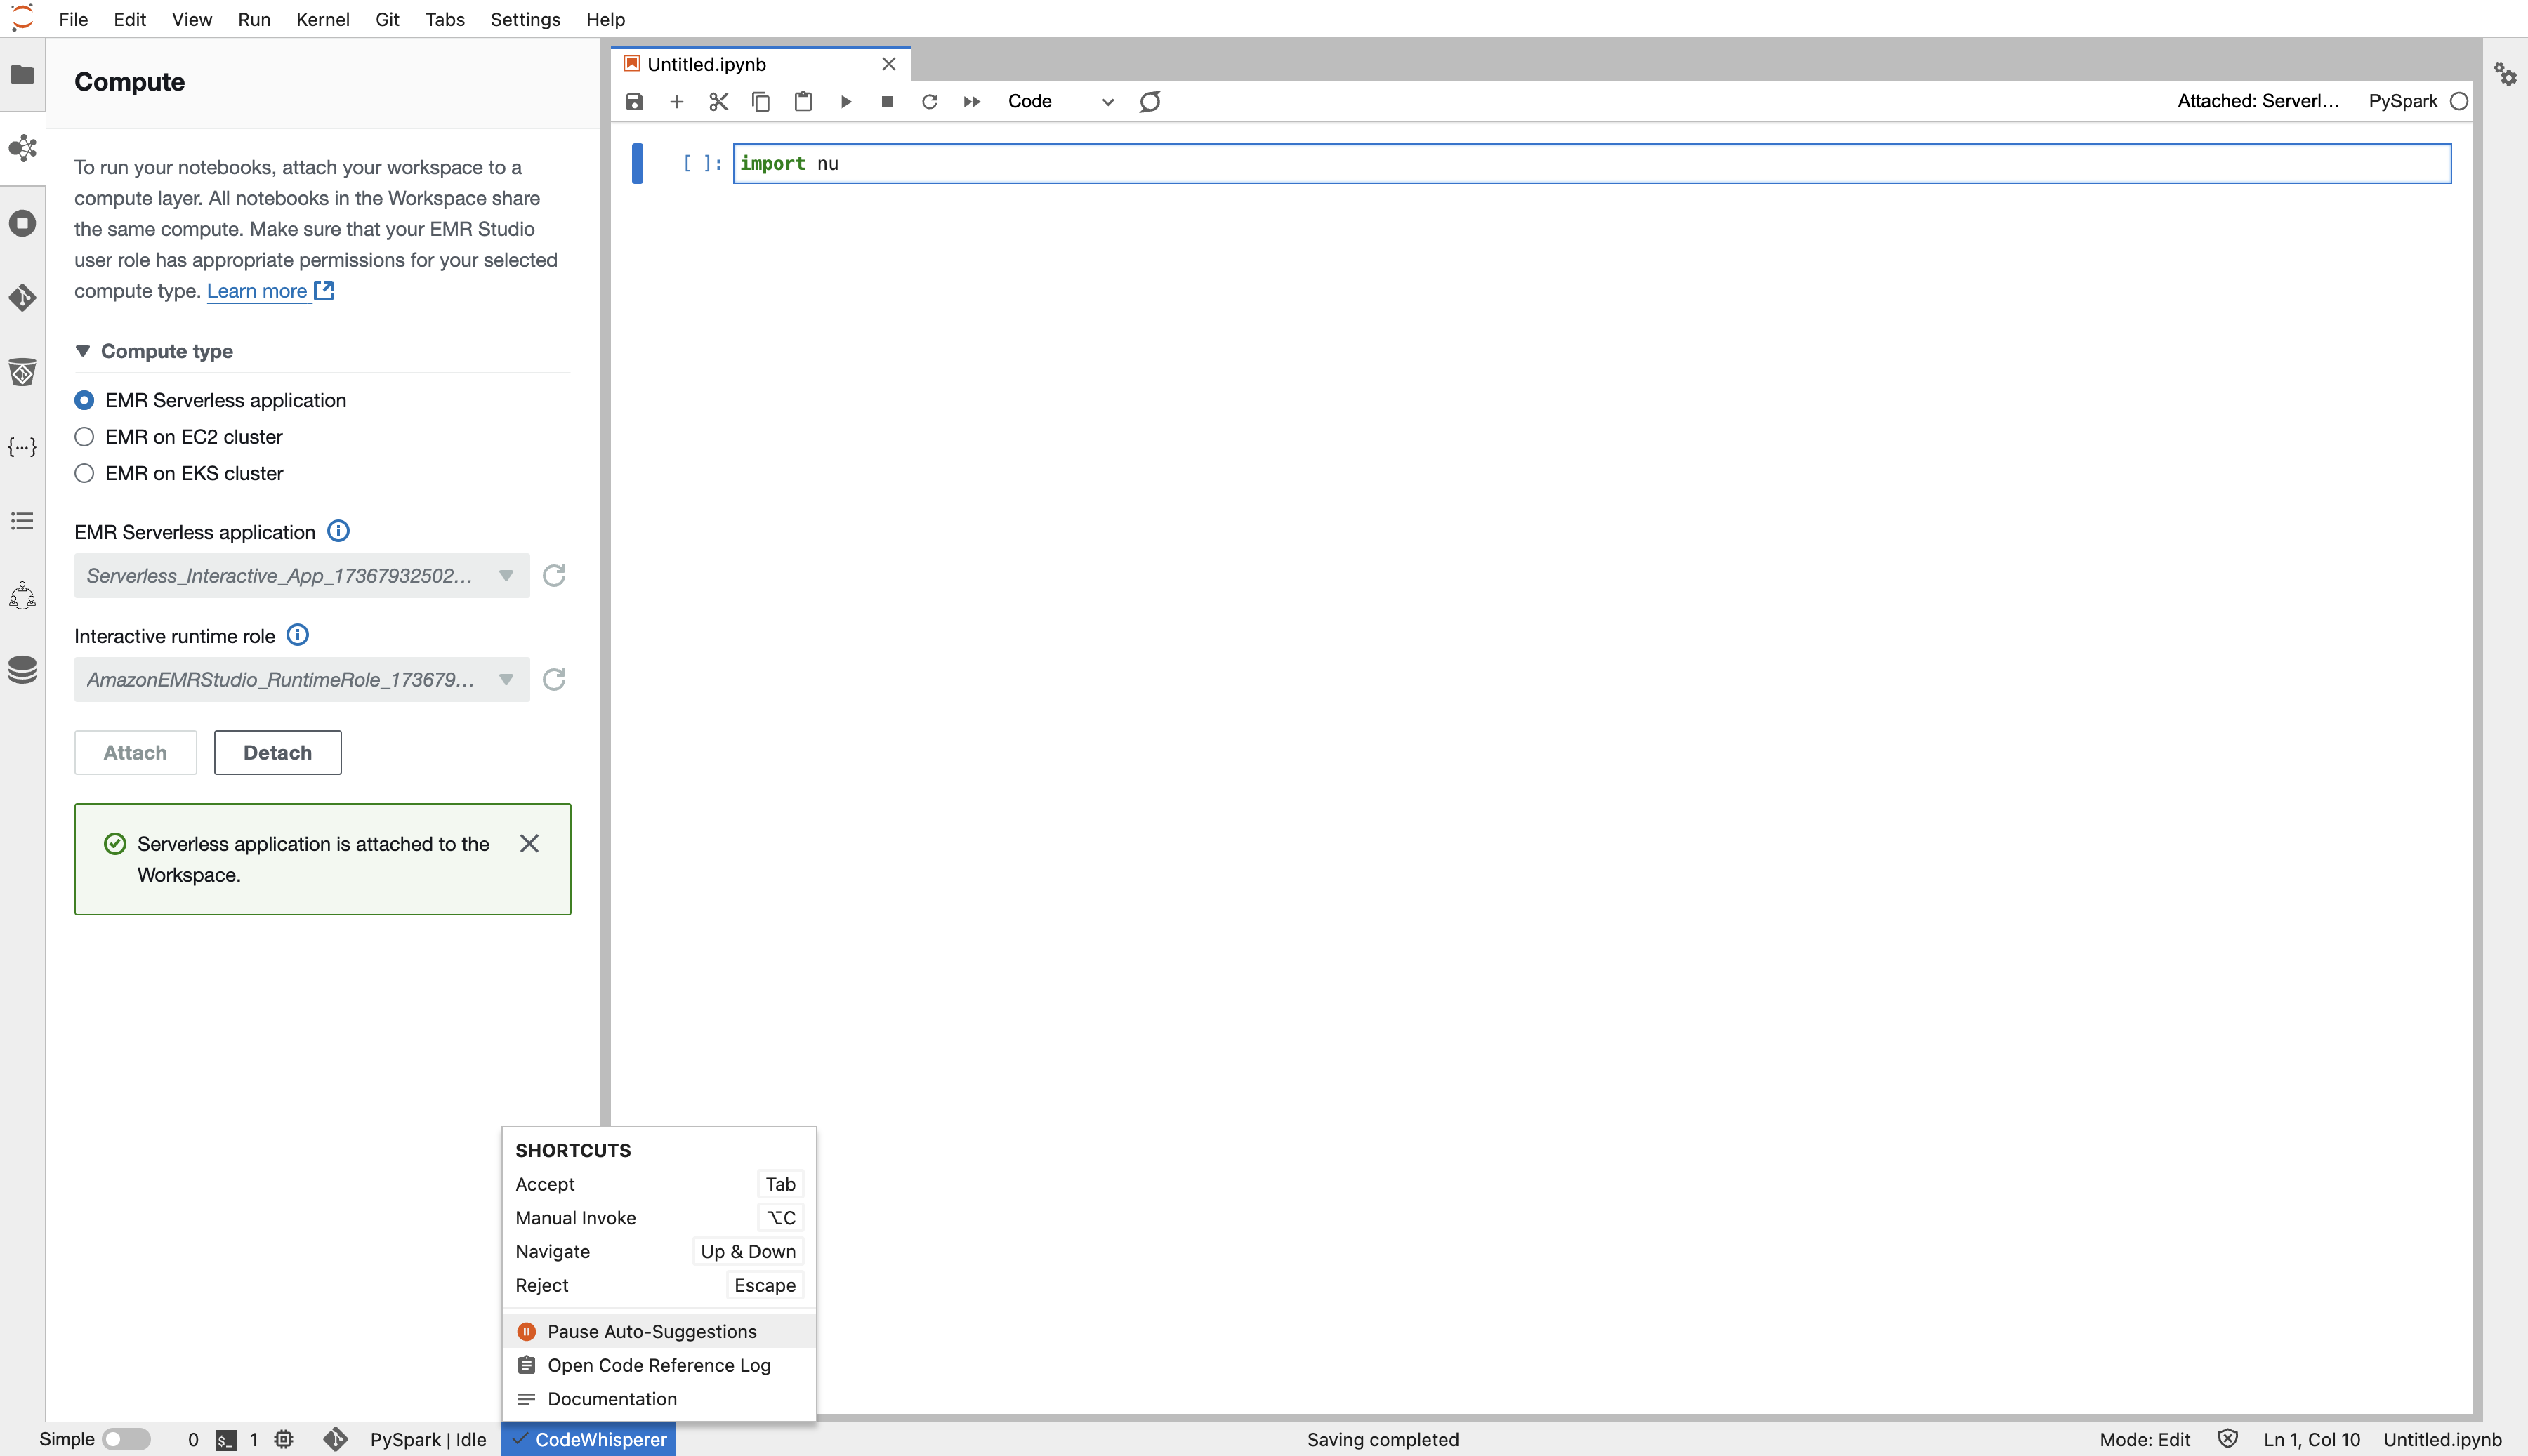Click the Attach button
The width and height of the screenshot is (2528, 1456).
point(135,752)
